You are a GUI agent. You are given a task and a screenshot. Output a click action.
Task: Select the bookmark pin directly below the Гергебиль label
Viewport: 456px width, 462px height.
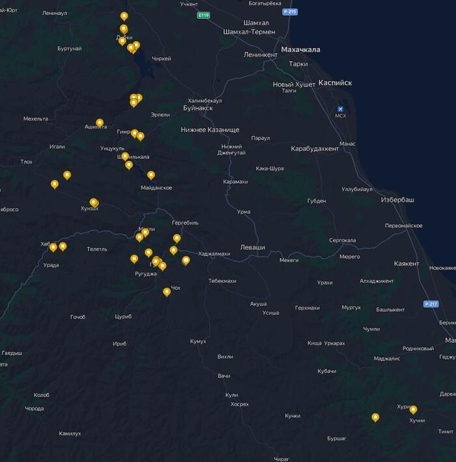pyautogui.click(x=177, y=238)
